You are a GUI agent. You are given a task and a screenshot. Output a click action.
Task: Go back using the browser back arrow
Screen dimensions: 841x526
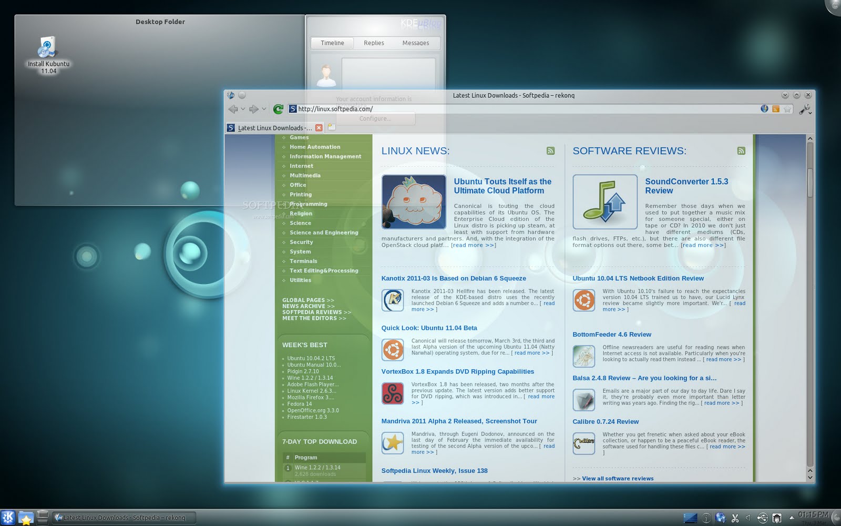point(233,109)
